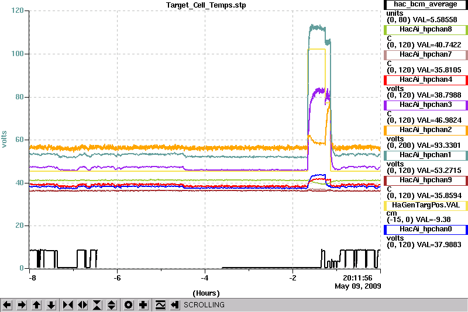The height and width of the screenshot is (312, 468).
Task: Click the May 09, 2009 date label
Action: pyautogui.click(x=358, y=286)
